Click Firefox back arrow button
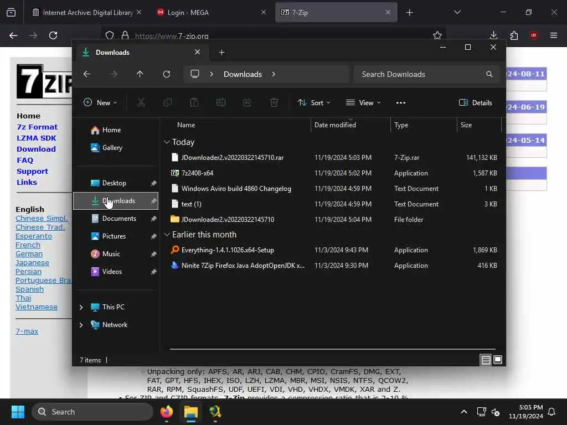The image size is (567, 425). point(13,35)
